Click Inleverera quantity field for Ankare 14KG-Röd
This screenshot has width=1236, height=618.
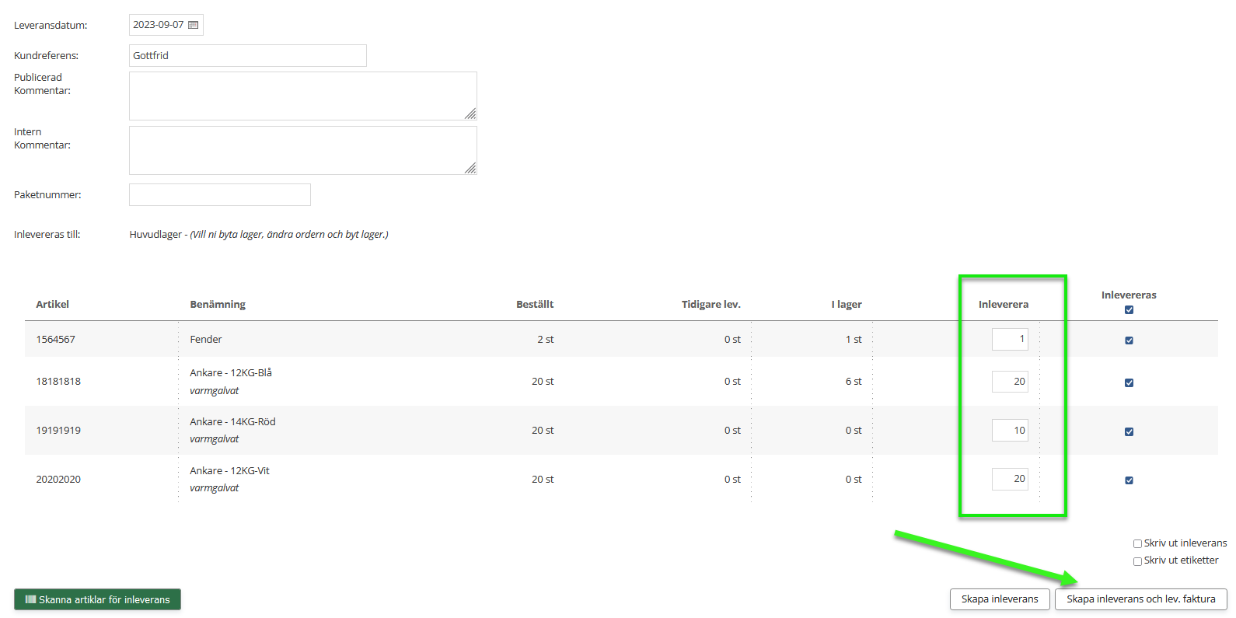pyautogui.click(x=1010, y=431)
